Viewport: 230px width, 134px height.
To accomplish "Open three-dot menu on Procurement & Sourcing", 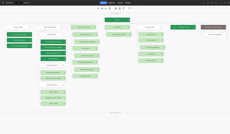I will point(64,42).
